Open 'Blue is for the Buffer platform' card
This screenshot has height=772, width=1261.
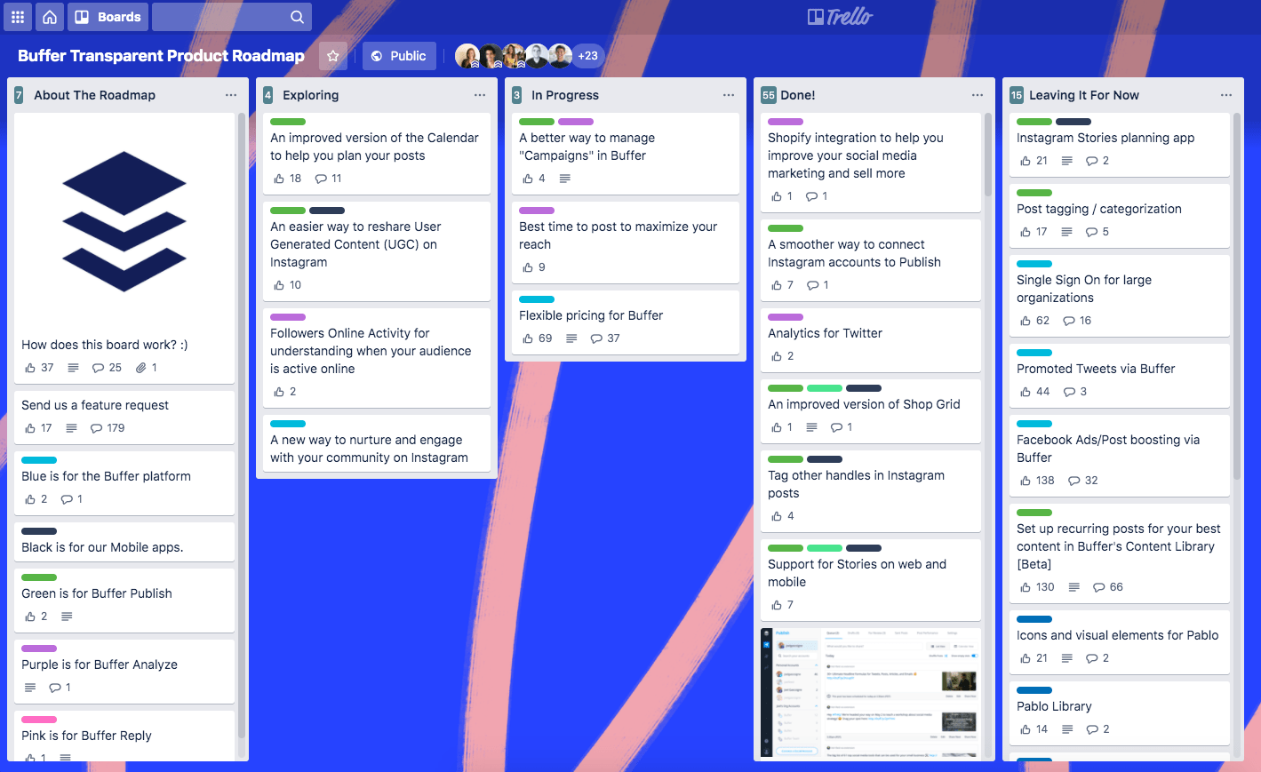click(x=124, y=483)
